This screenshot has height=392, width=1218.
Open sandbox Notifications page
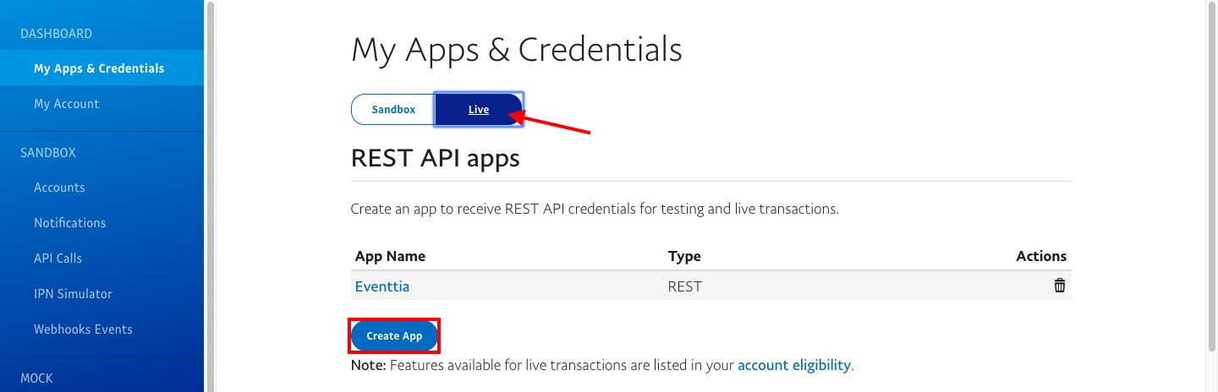coord(69,223)
